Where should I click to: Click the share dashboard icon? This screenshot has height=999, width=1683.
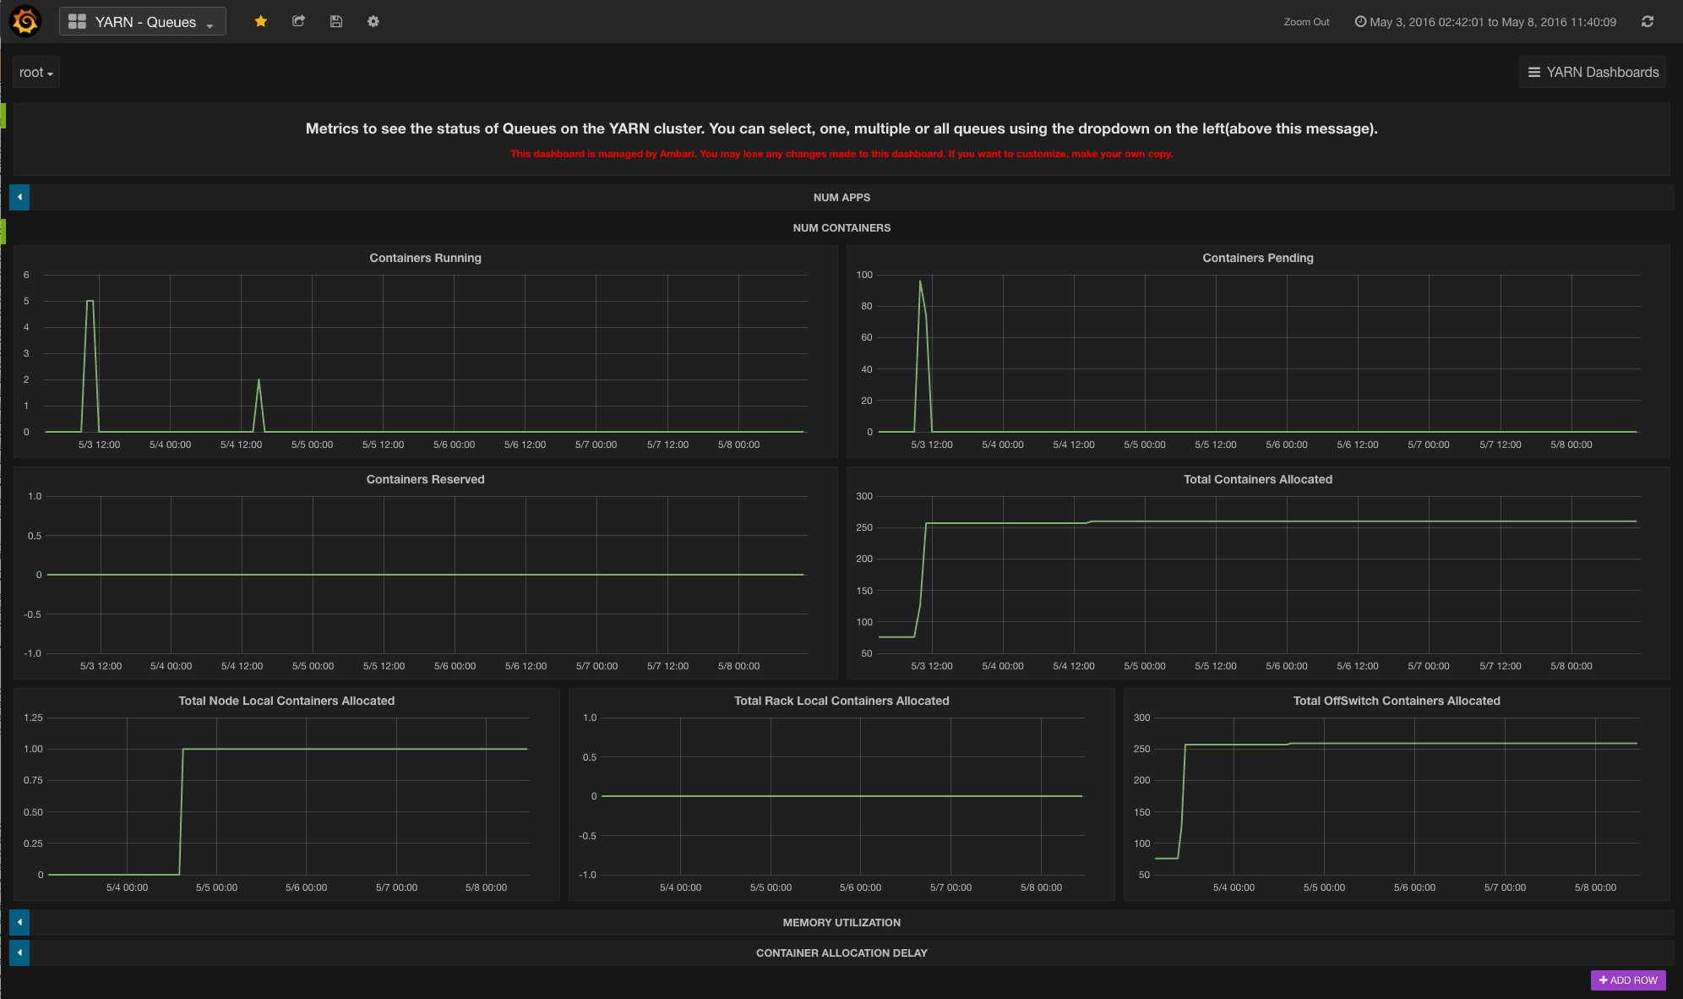298,21
